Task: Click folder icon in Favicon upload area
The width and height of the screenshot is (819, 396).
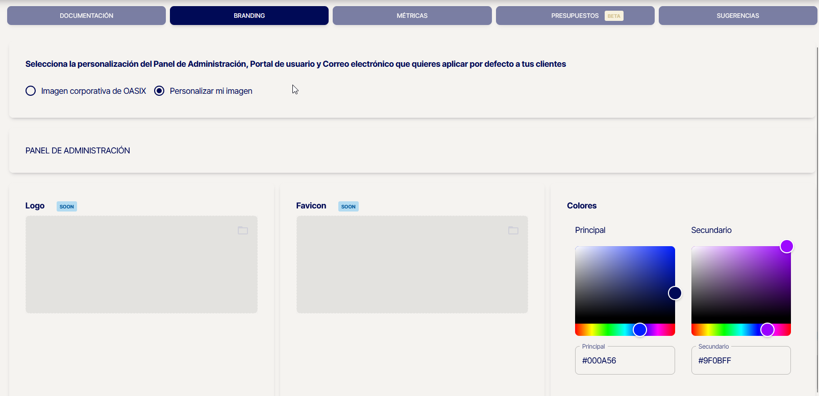Action: [513, 230]
